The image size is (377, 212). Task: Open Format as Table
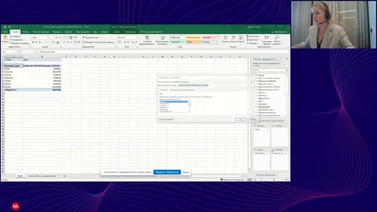pos(163,40)
